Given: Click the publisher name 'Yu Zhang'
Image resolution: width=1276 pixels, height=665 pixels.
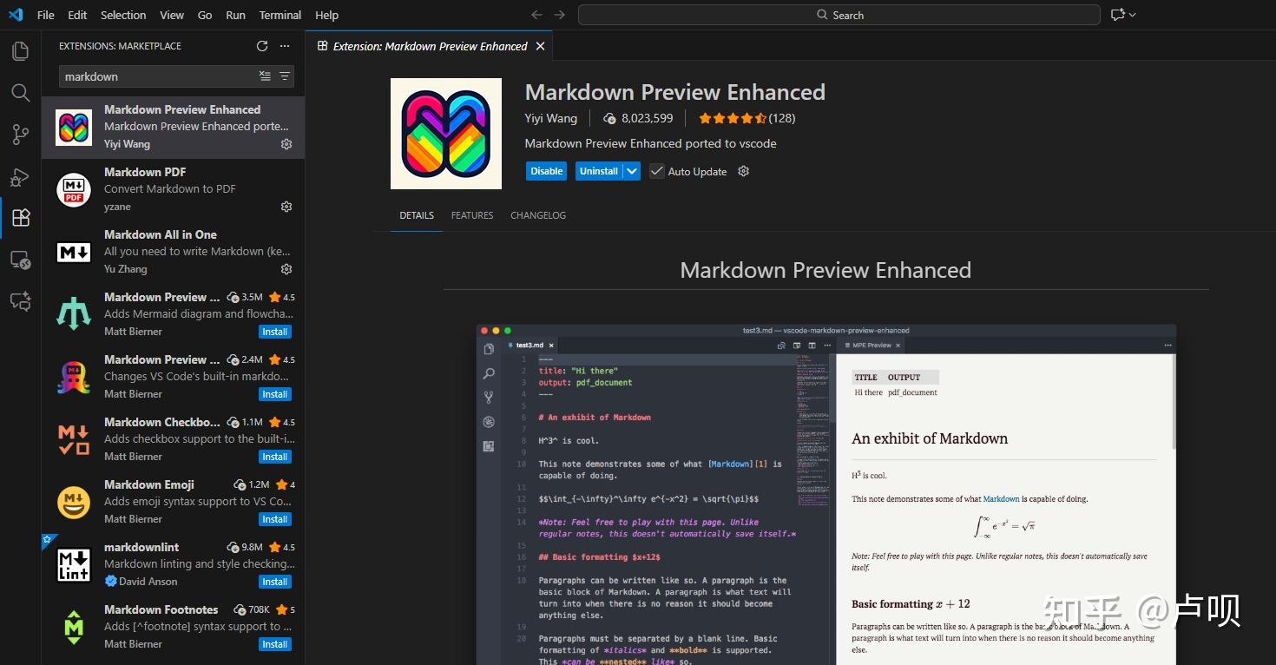Looking at the screenshot, I should pos(126,269).
